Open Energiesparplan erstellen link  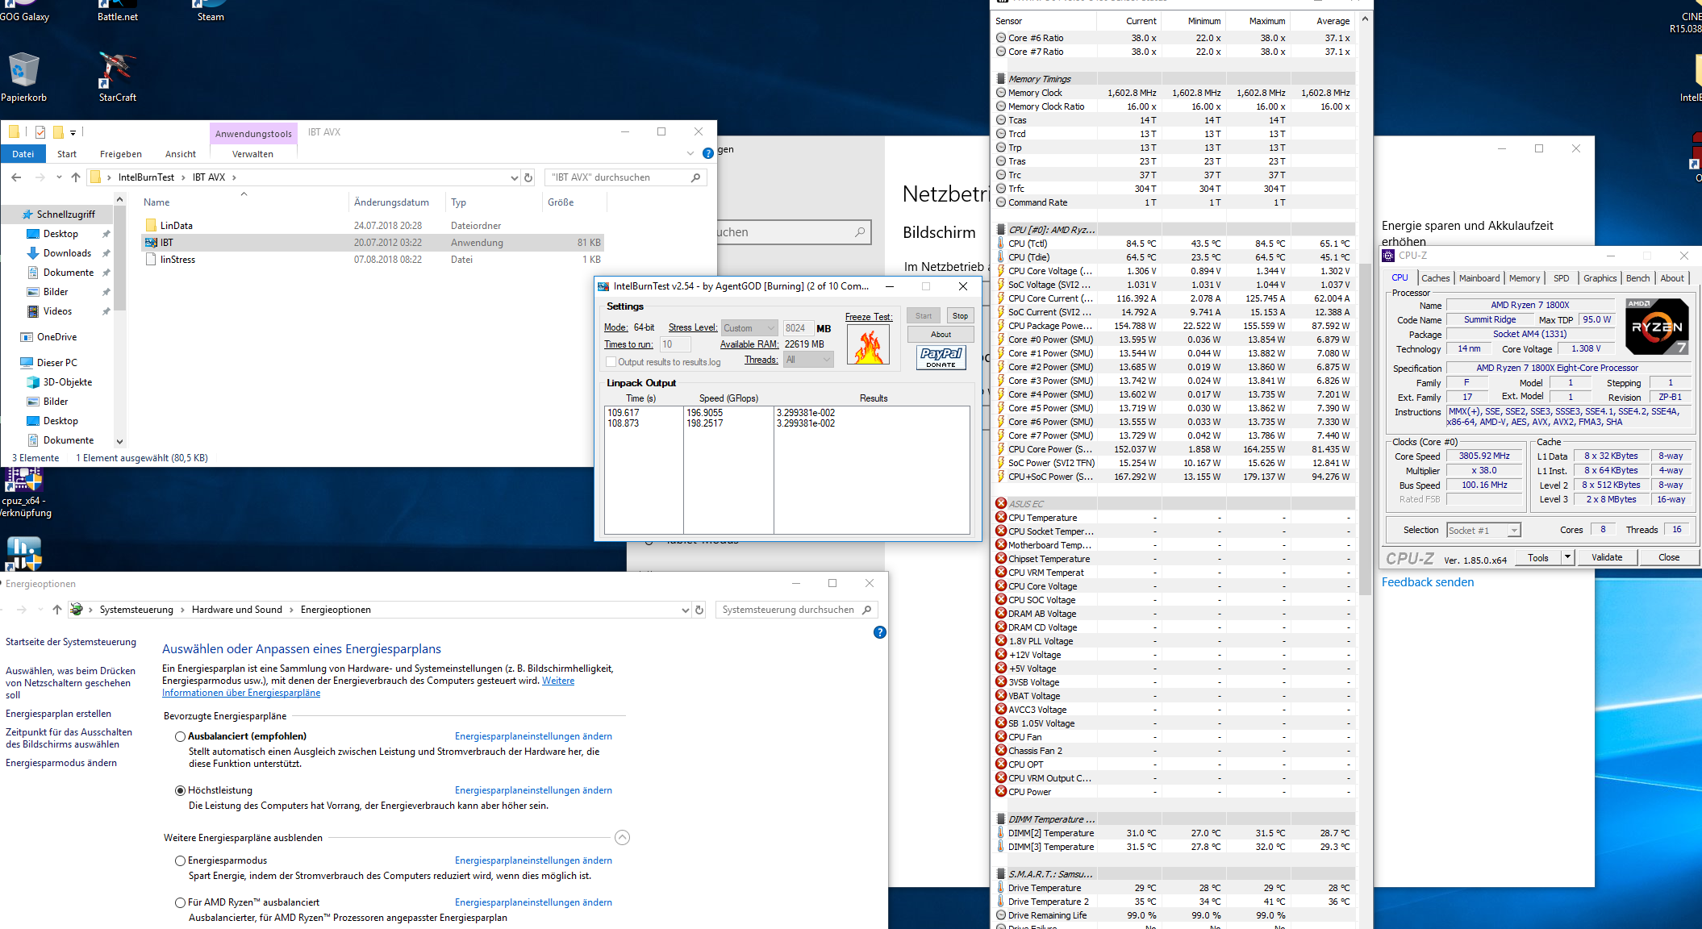pyautogui.click(x=58, y=714)
